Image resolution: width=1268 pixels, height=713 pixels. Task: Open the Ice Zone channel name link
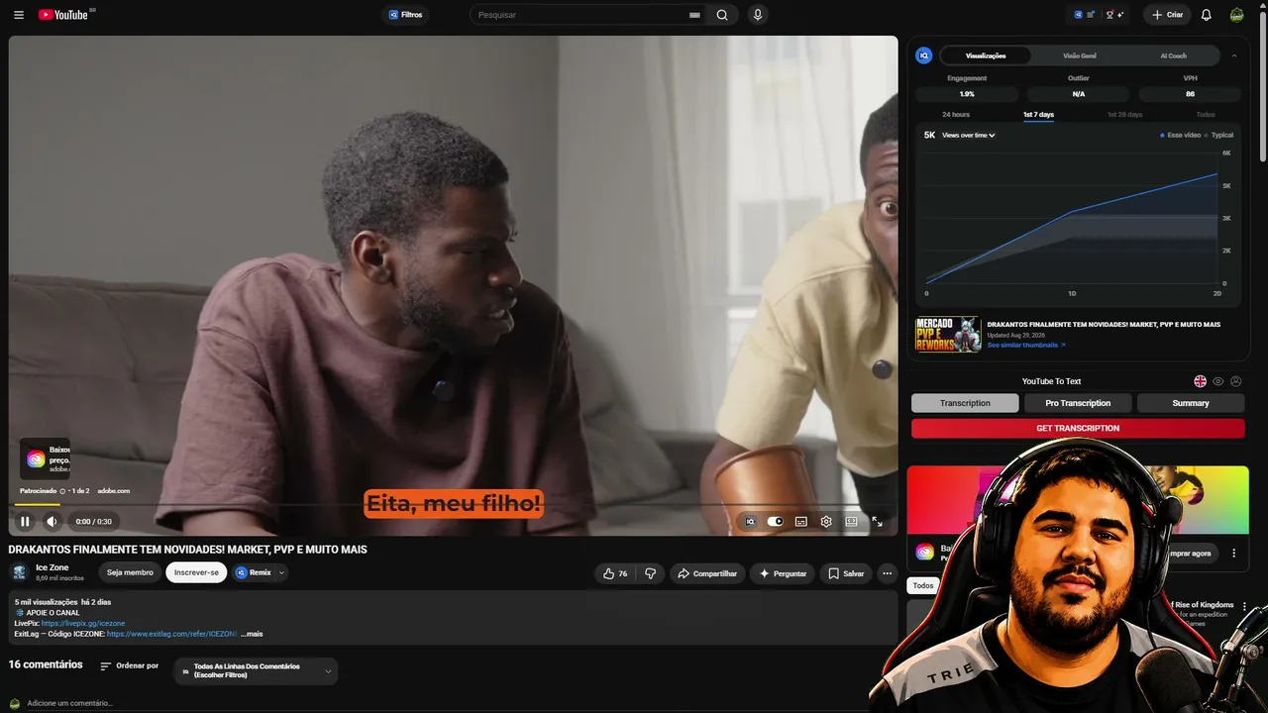click(x=52, y=567)
